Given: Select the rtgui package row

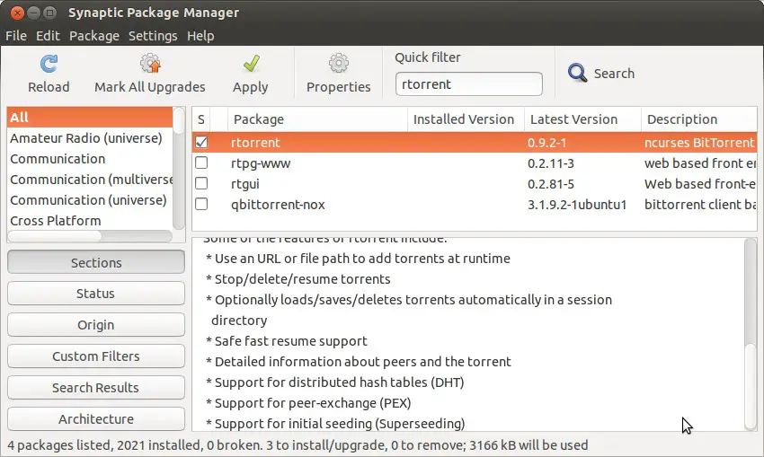Looking at the screenshot, I should 474,183.
